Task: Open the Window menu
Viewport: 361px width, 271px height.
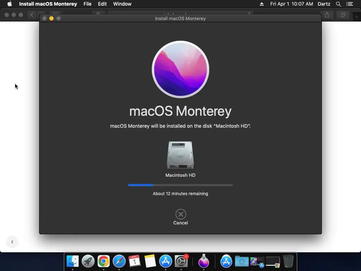Action: (x=122, y=4)
